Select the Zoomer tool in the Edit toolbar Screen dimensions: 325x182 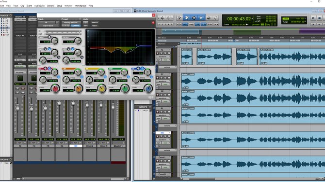tap(179, 18)
